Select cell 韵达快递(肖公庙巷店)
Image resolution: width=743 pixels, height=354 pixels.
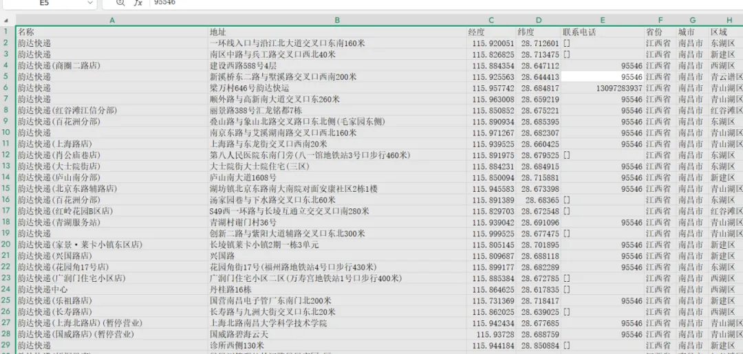coord(112,155)
